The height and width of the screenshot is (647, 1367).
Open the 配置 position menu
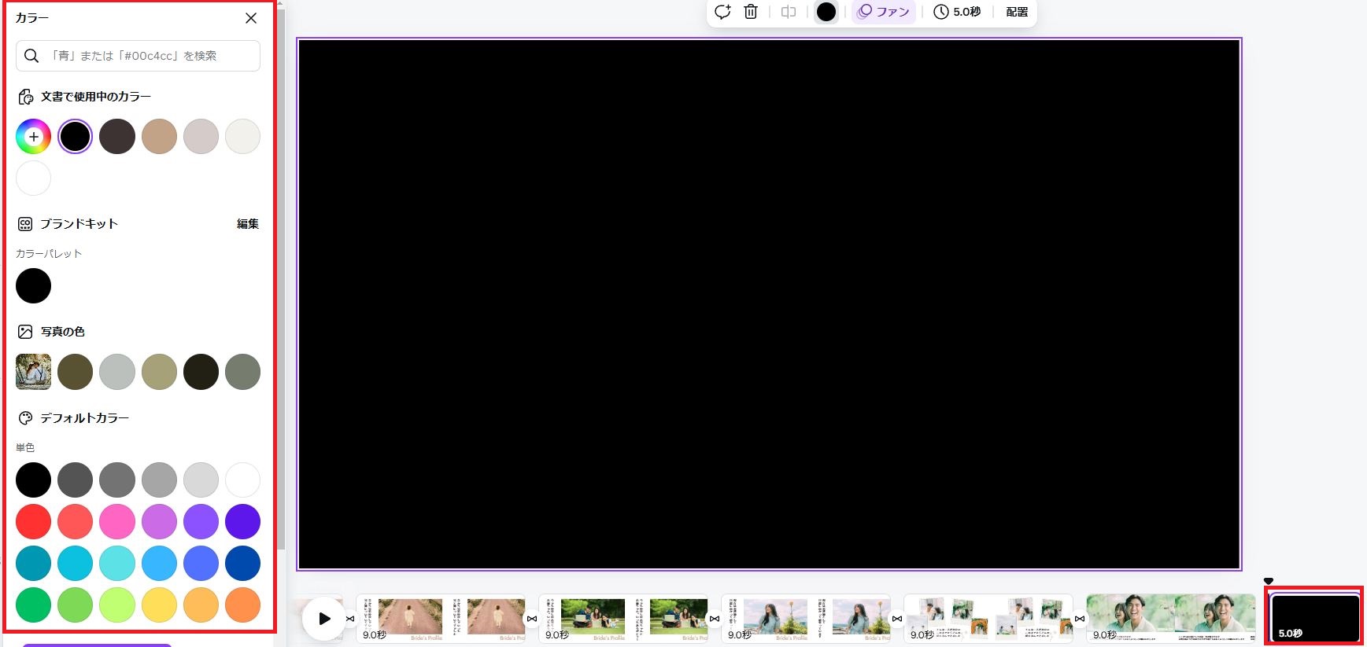point(1017,12)
